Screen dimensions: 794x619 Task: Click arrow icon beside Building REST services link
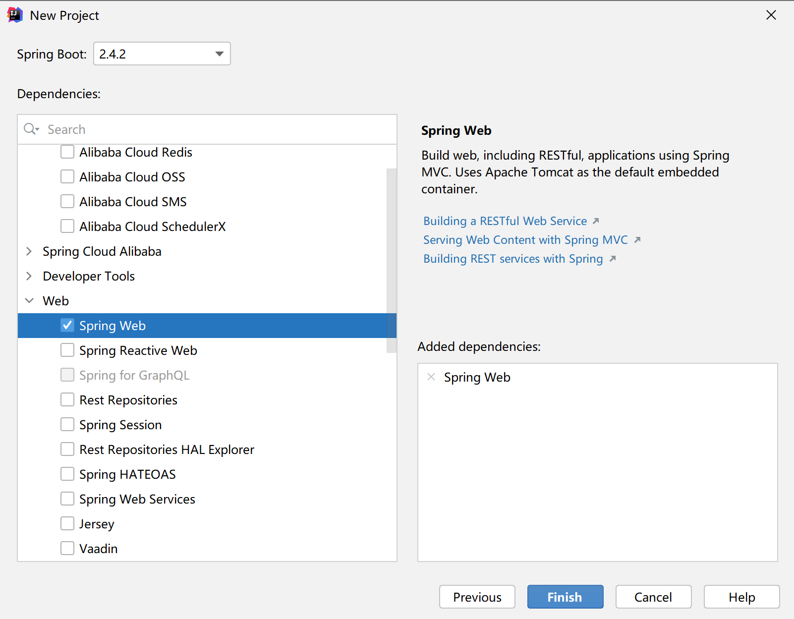(613, 259)
